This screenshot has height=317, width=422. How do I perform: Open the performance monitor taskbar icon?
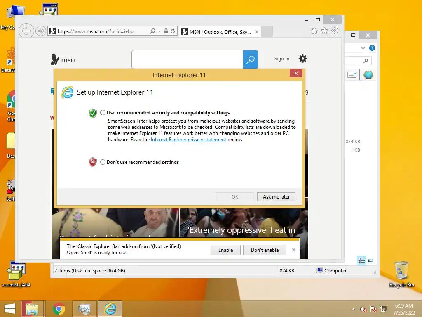coord(84,309)
